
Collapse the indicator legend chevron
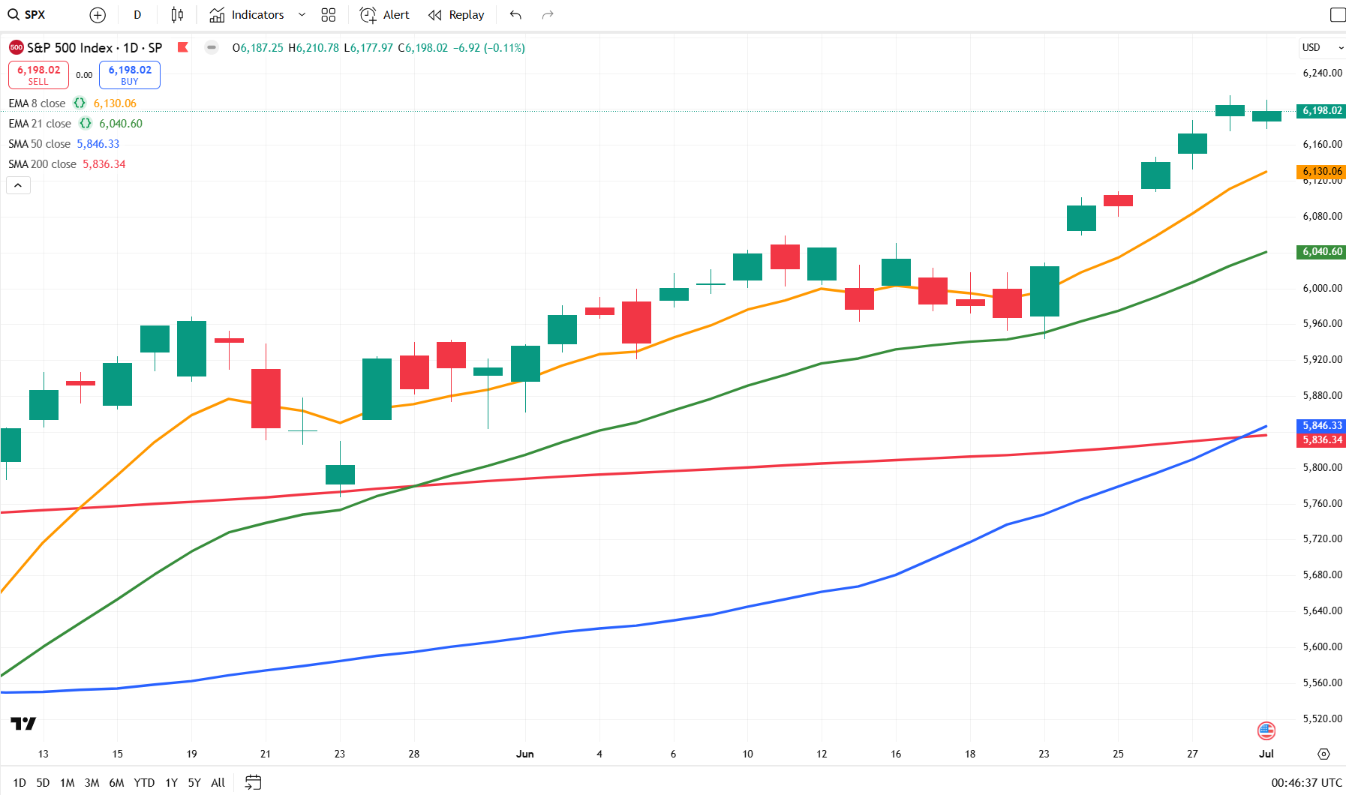click(x=18, y=185)
